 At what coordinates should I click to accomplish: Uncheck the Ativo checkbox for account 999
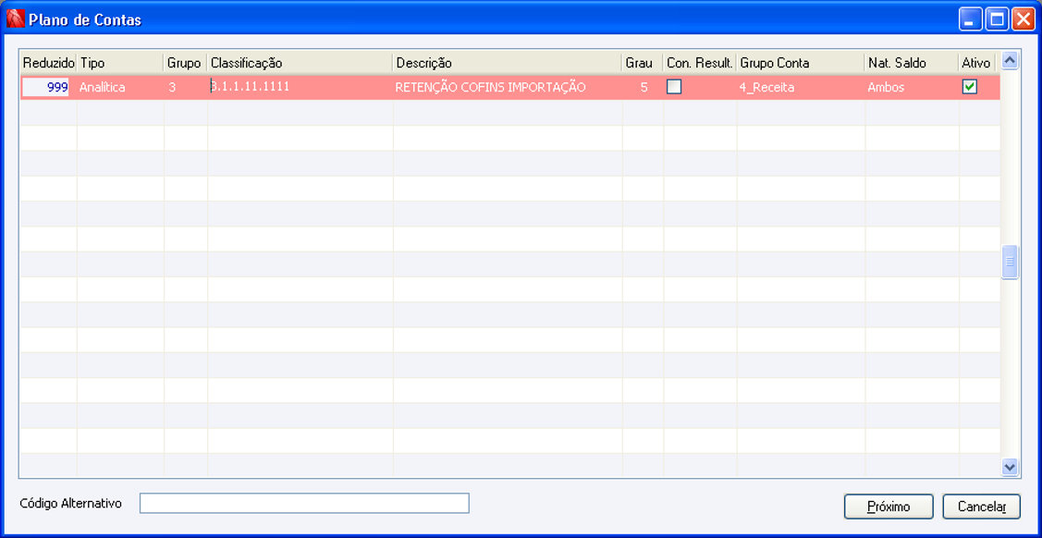(x=970, y=87)
